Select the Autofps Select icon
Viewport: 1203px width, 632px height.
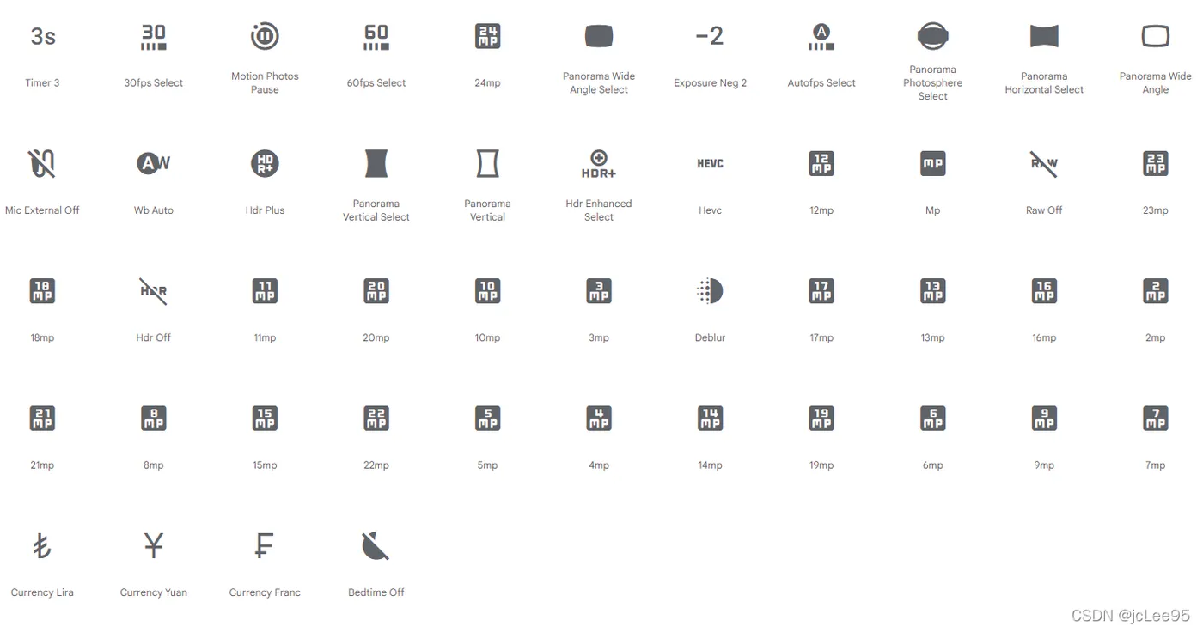pyautogui.click(x=821, y=36)
